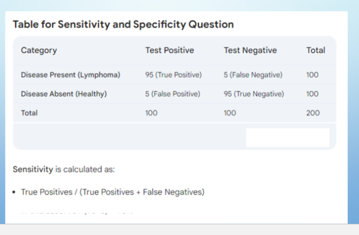The width and height of the screenshot is (359, 235).
Task: Click the Total column header
Action: point(316,50)
